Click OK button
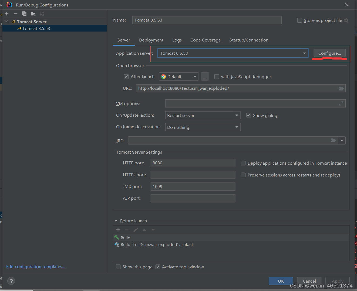The width and height of the screenshot is (357, 291). 281,281
